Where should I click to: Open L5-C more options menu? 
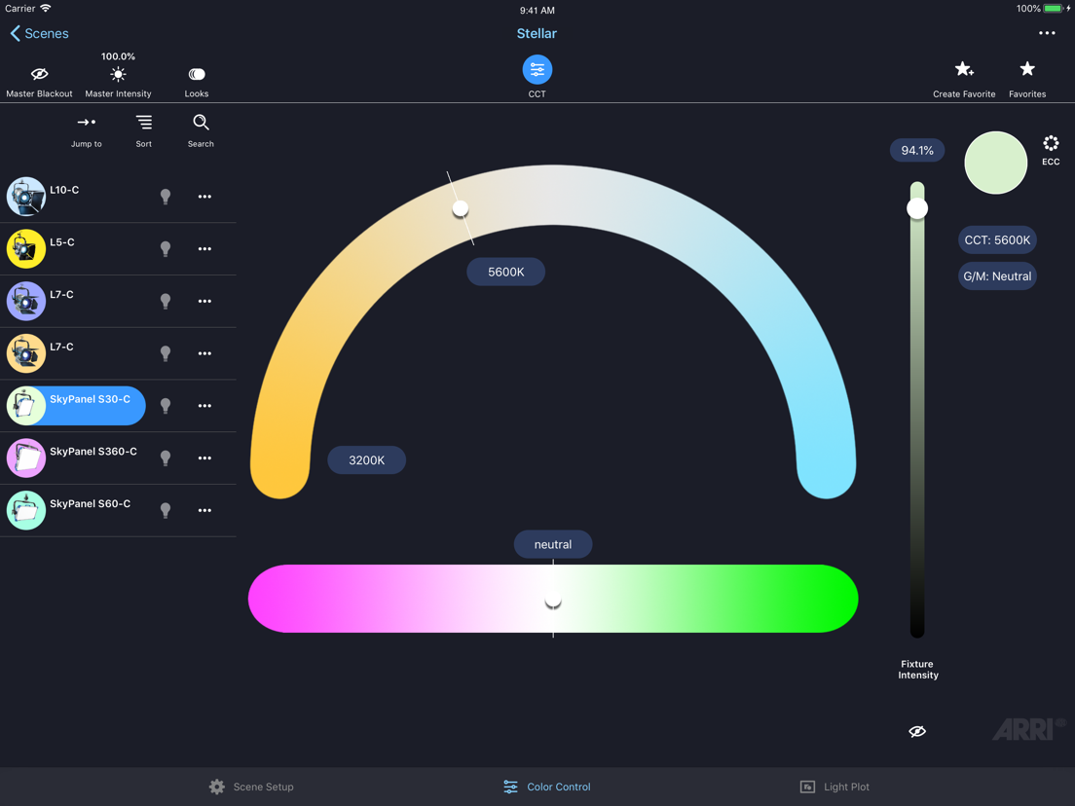204,249
